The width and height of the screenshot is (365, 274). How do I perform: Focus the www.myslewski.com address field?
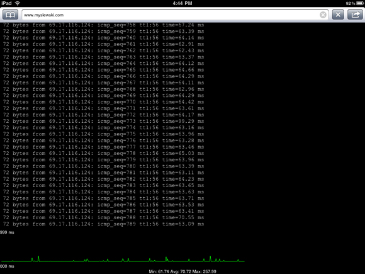(175, 15)
